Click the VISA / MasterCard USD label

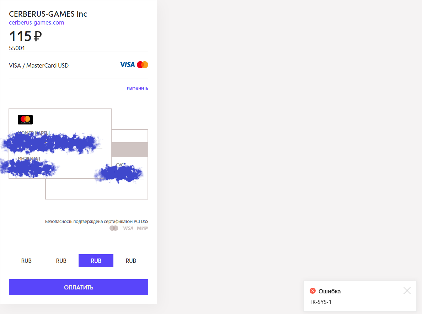39,65
